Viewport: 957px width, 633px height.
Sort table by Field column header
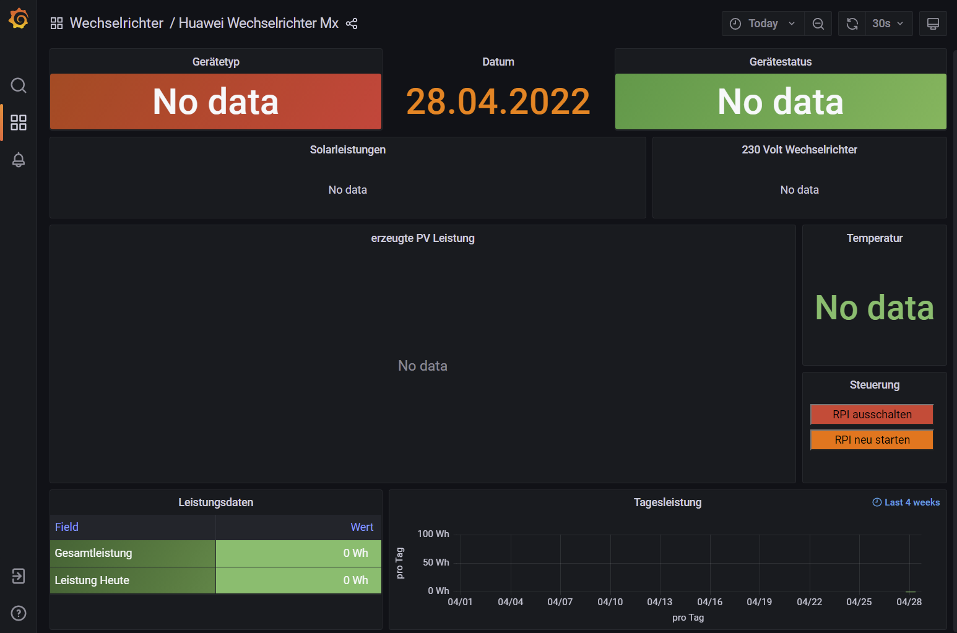67,527
